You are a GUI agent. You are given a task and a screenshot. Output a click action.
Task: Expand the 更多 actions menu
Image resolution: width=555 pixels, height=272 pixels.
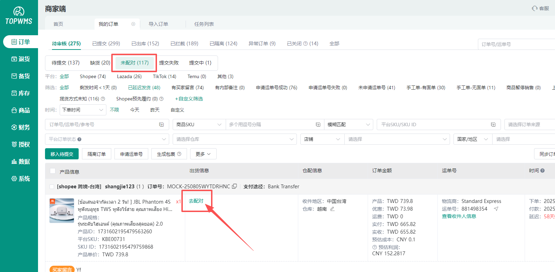203,154
